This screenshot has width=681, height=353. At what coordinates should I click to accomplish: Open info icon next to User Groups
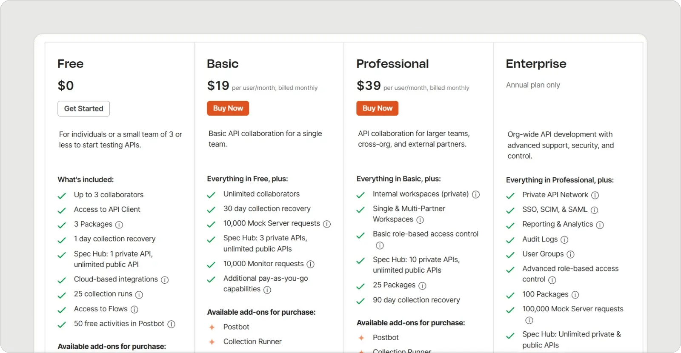571,254
